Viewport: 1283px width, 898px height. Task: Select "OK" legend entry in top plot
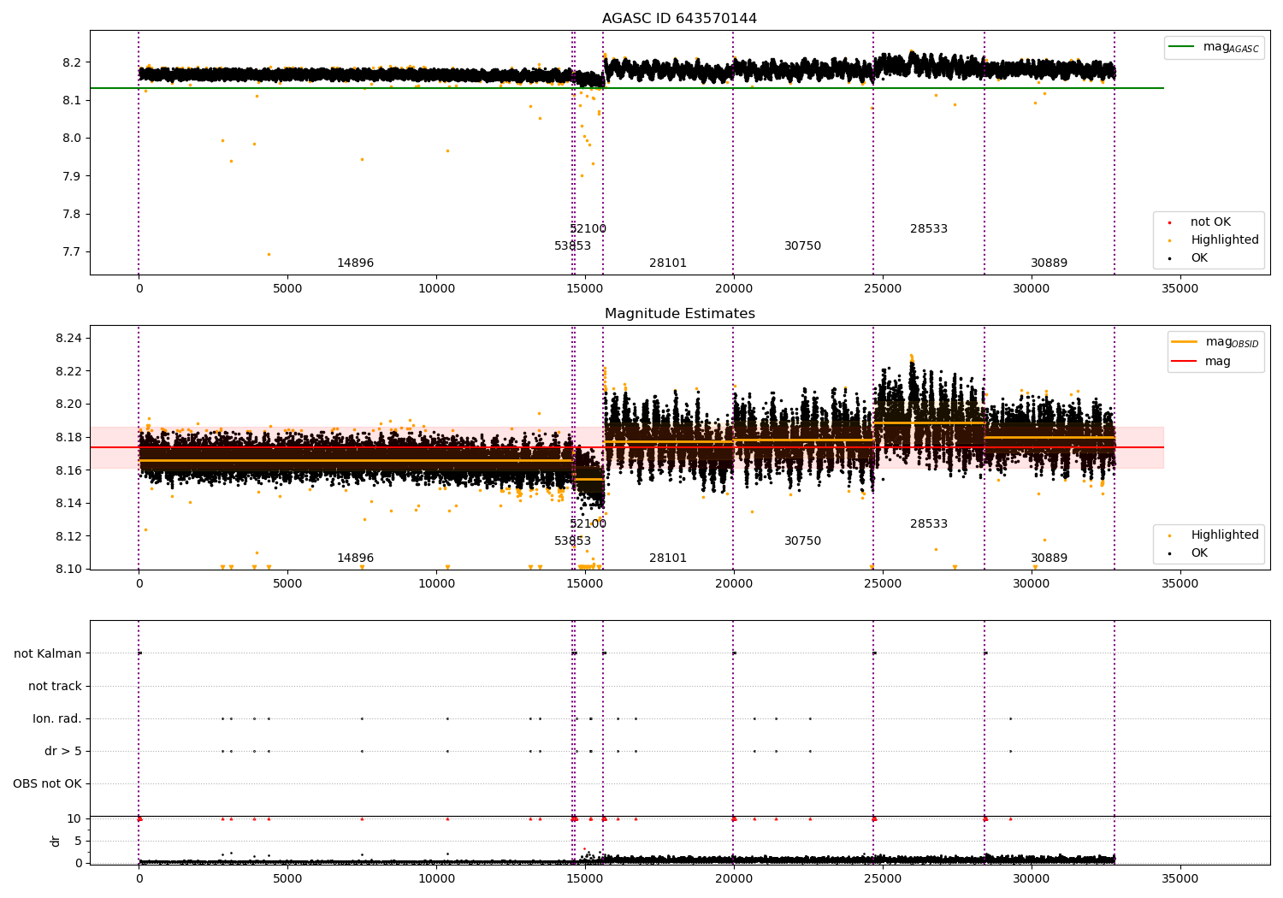point(1199,258)
